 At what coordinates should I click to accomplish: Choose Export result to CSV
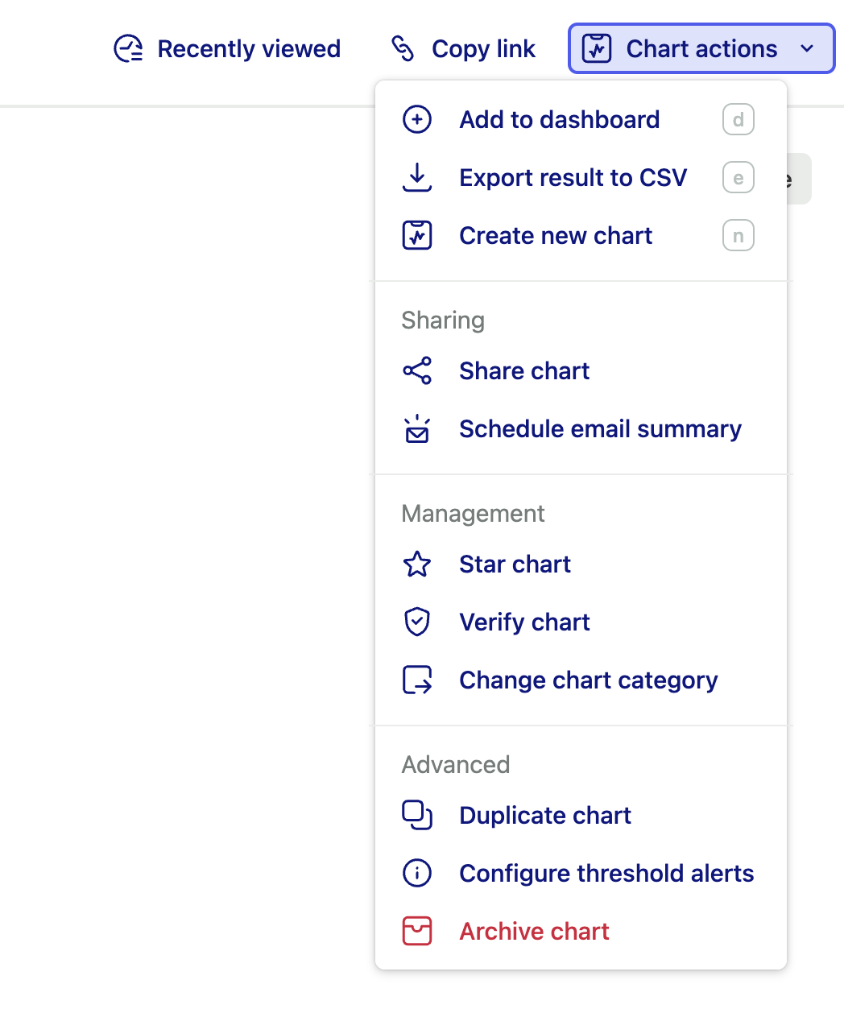(573, 178)
